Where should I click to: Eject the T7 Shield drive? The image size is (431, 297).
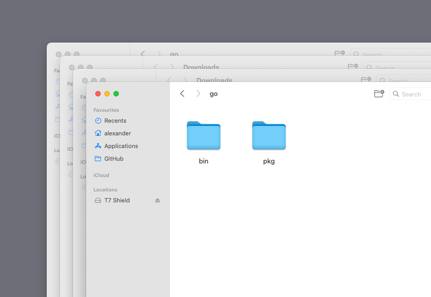157,201
